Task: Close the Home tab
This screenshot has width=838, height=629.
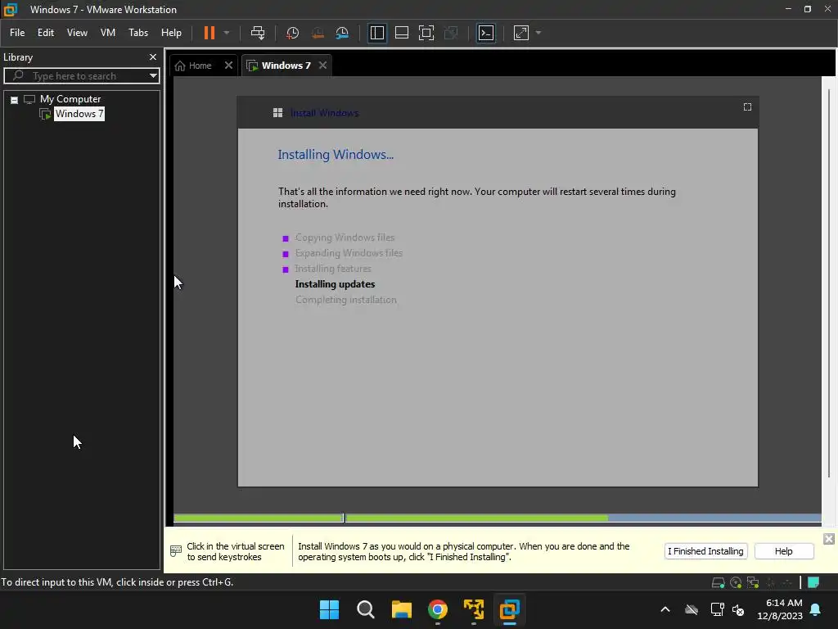Action: [228, 66]
